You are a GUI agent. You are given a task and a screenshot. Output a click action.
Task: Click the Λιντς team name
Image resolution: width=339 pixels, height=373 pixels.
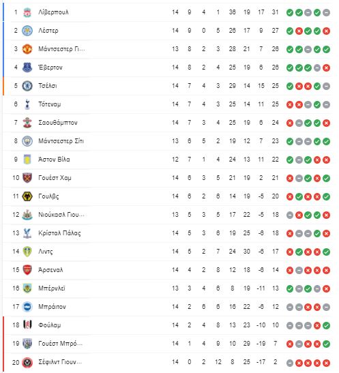pos(46,252)
